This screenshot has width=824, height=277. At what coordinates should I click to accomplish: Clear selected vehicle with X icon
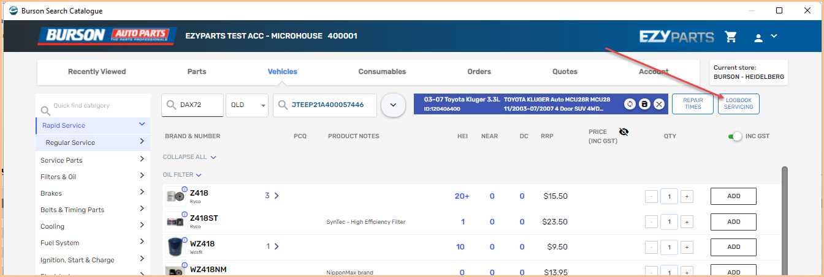(659, 105)
